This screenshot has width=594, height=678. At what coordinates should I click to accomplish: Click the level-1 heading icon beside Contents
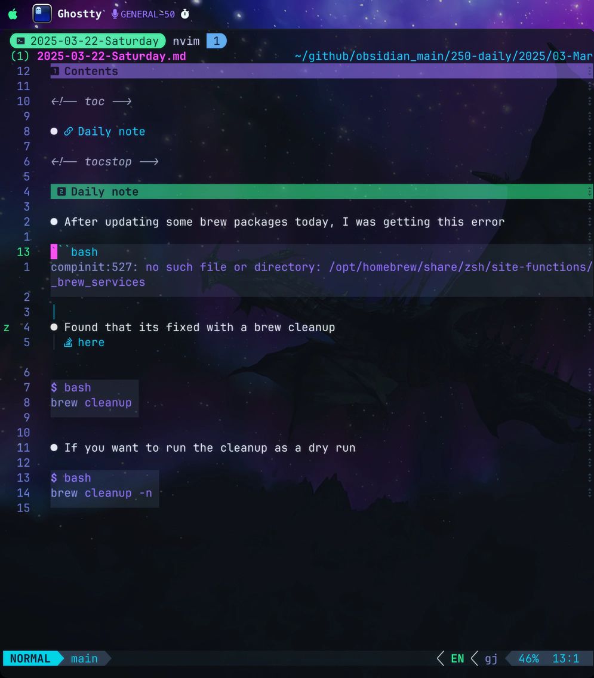pyautogui.click(x=56, y=71)
